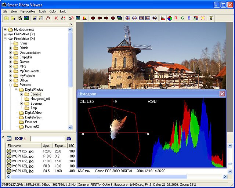Toggle the green G channel button
235x188 pixels.
click(x=182, y=18)
